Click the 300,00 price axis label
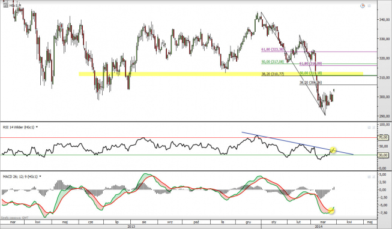Viewport: 392px width, 229px height. point(385,97)
